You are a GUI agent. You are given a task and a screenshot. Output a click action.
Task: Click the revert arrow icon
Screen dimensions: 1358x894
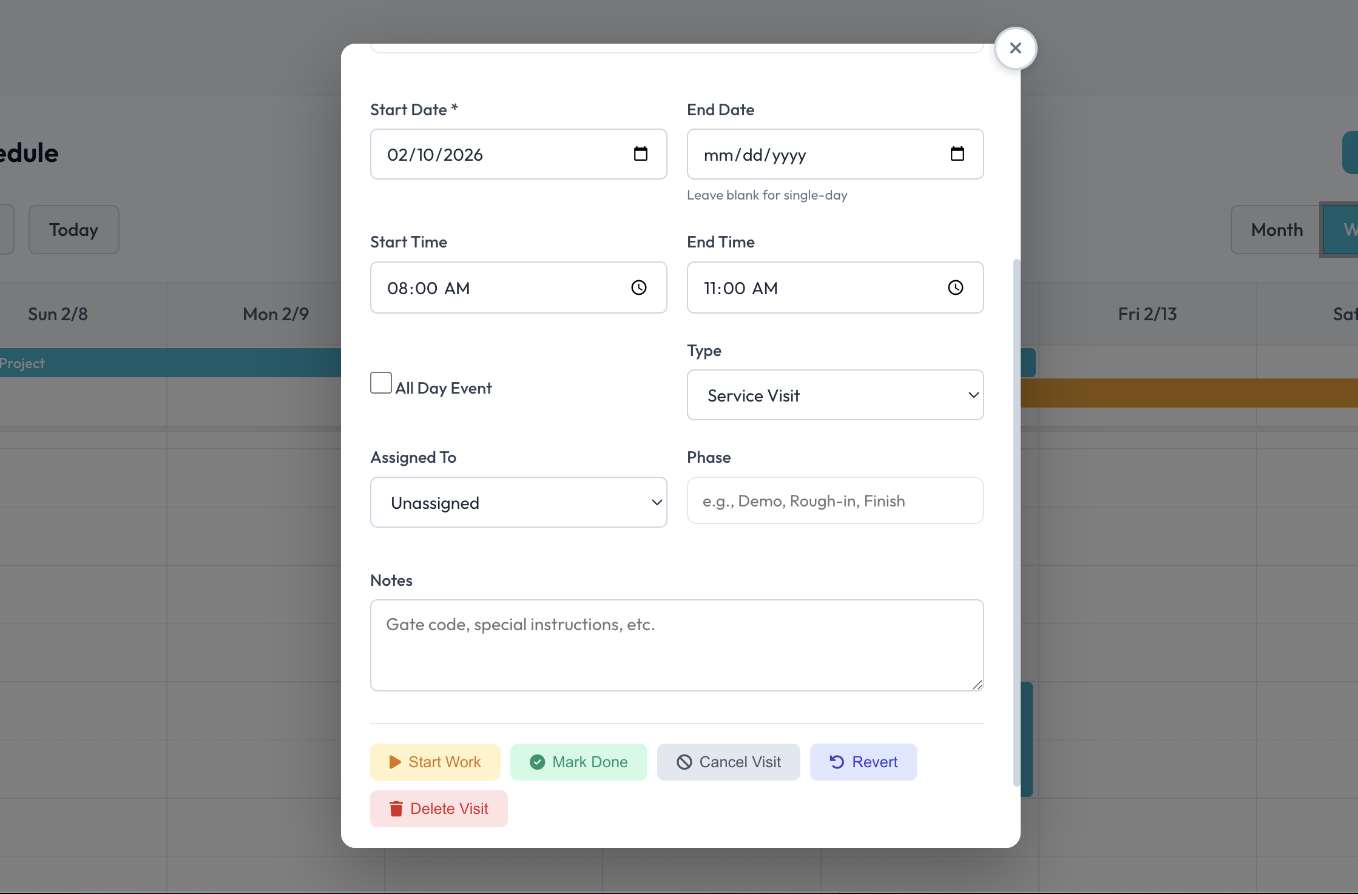coord(836,762)
